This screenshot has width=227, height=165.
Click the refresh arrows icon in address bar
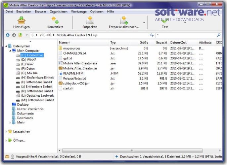pos(152,35)
